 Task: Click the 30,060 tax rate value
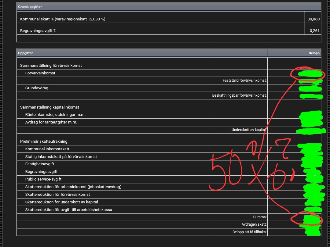313,19
